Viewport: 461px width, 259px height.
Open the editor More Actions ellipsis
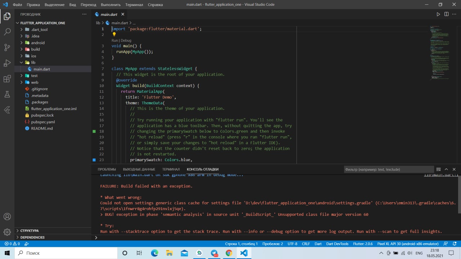pos(455,14)
